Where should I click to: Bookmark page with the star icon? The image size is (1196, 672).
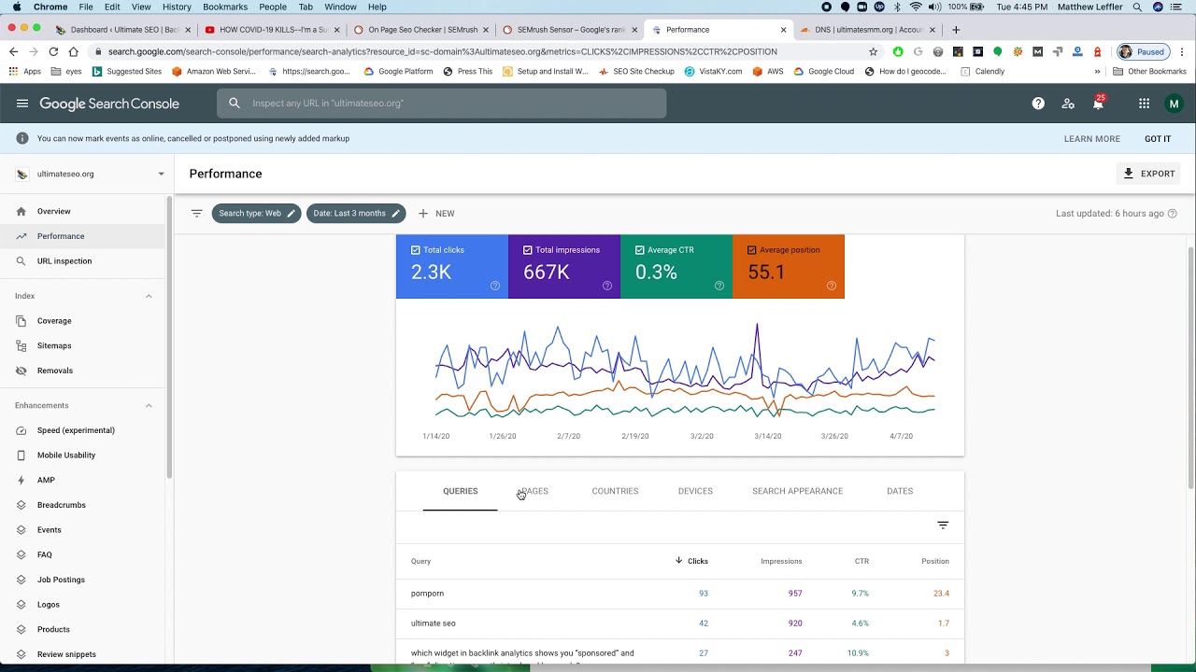(874, 51)
